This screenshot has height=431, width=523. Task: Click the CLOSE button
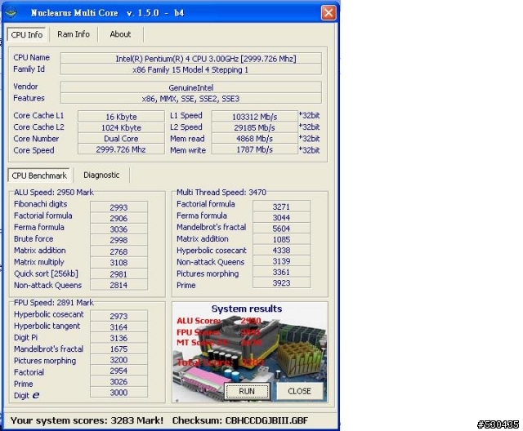(x=300, y=391)
